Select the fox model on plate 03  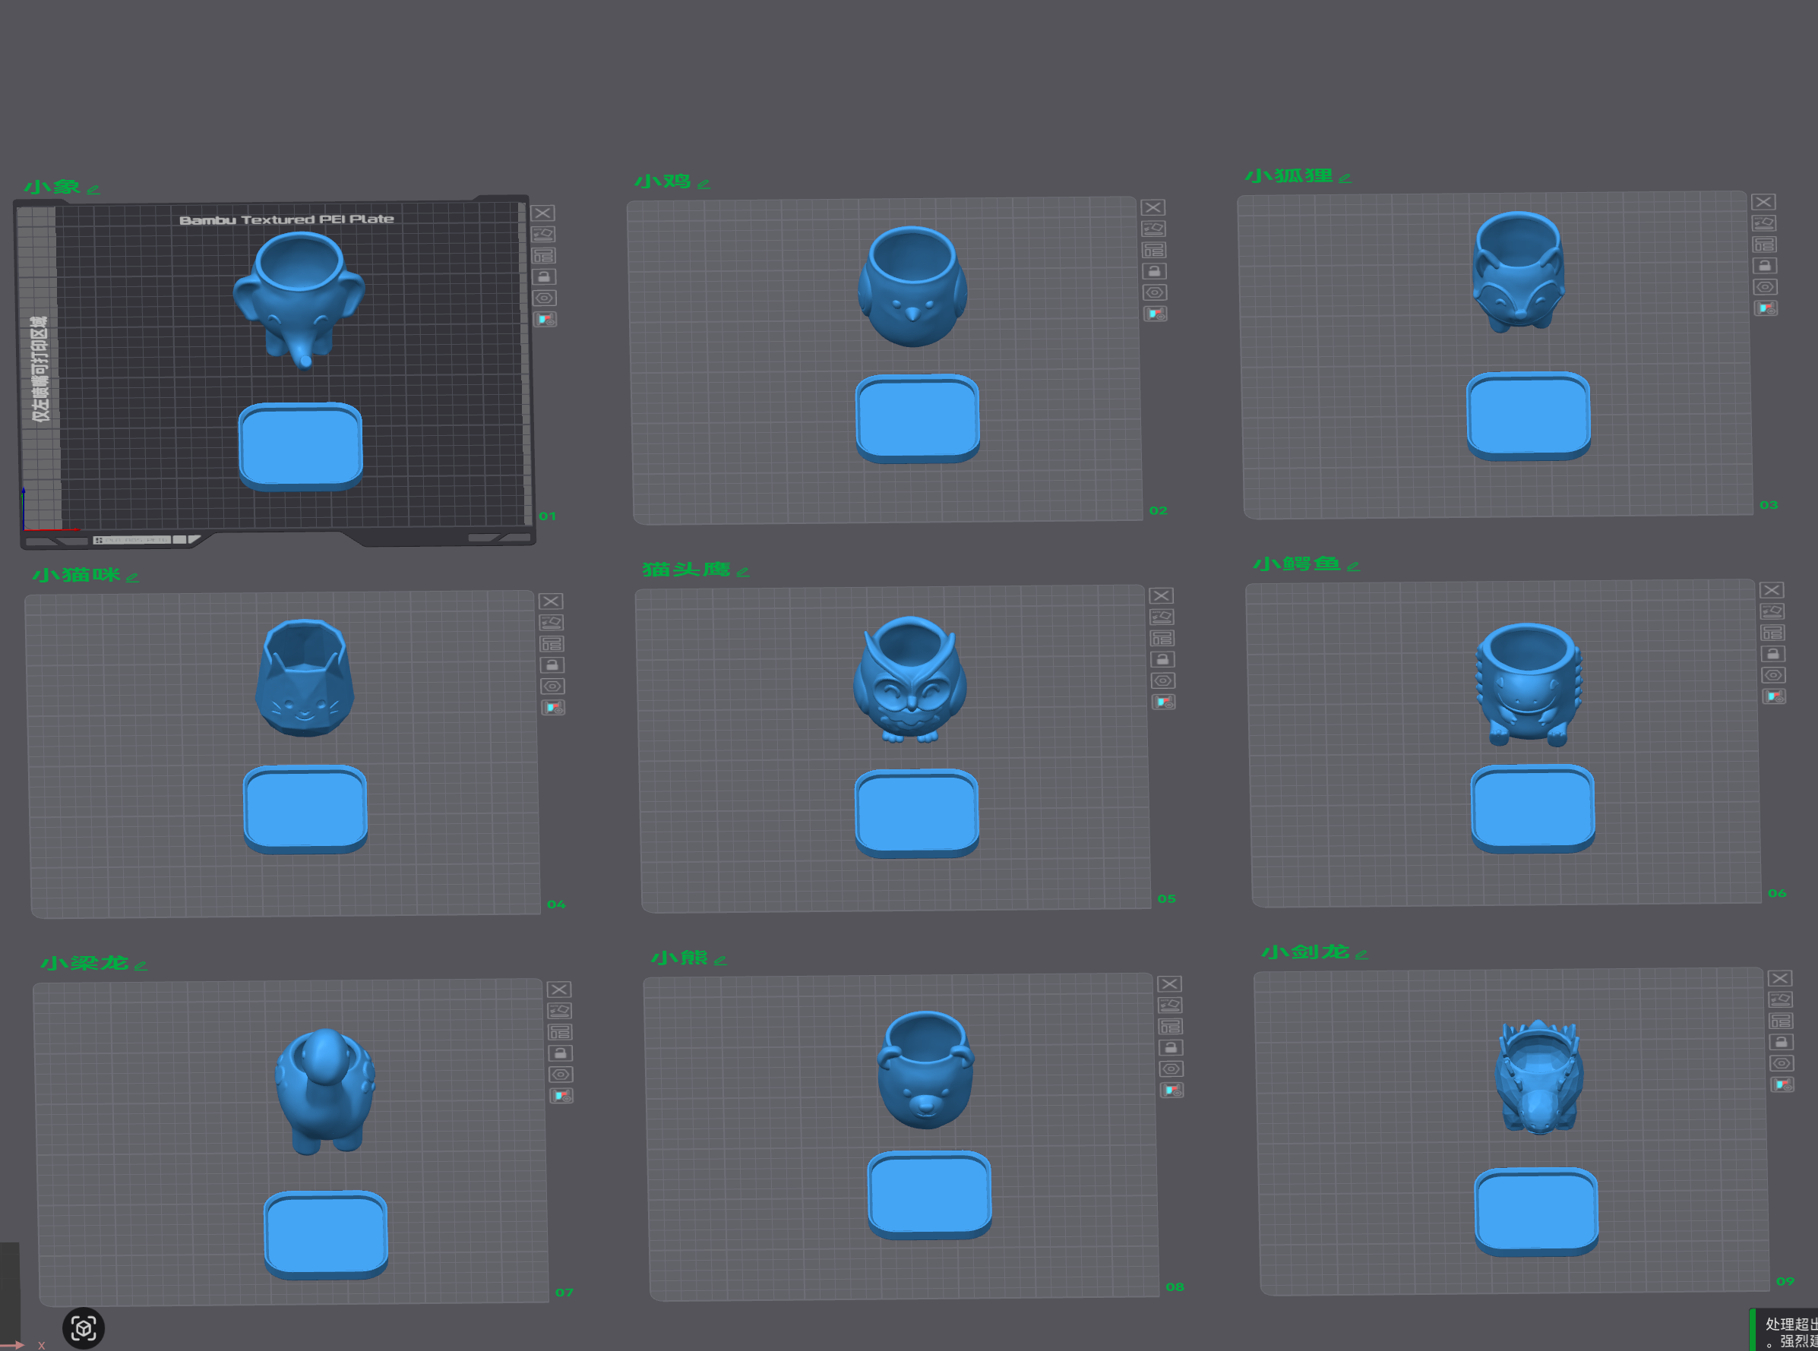tap(1519, 272)
